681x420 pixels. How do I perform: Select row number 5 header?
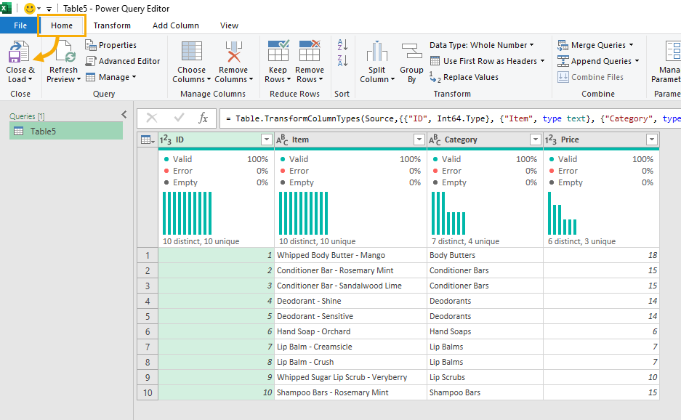(x=148, y=317)
